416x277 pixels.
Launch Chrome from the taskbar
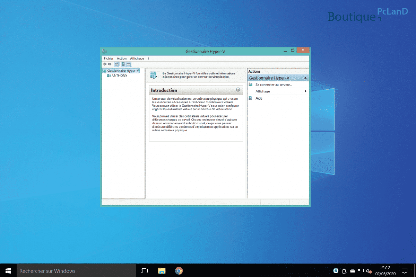[179, 271]
